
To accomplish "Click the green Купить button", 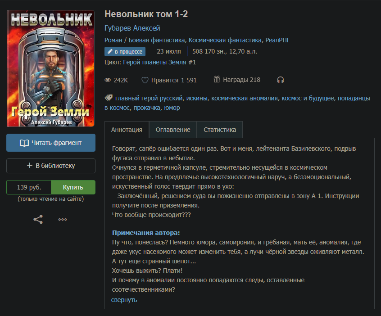I will [x=73, y=187].
